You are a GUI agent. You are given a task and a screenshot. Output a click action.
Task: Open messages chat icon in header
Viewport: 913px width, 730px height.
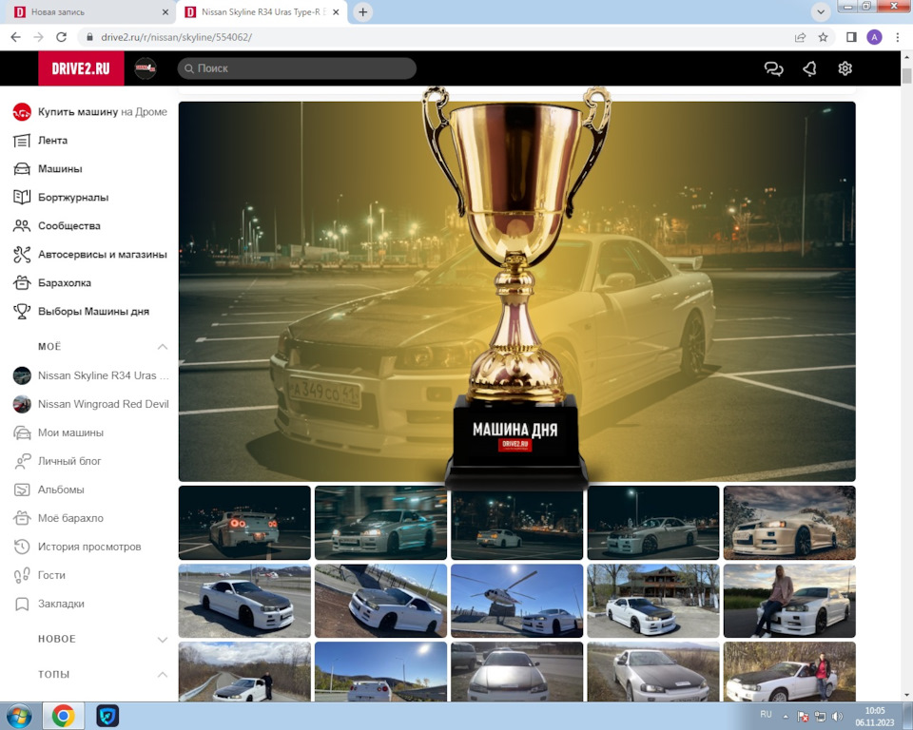pyautogui.click(x=773, y=68)
